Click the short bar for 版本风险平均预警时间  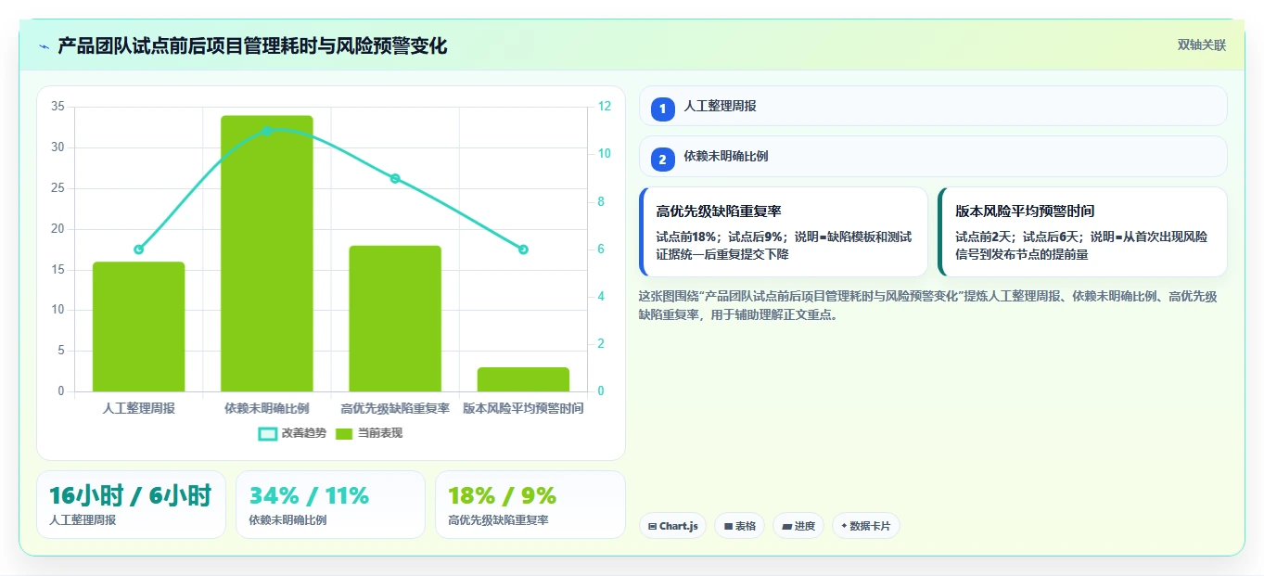(523, 379)
